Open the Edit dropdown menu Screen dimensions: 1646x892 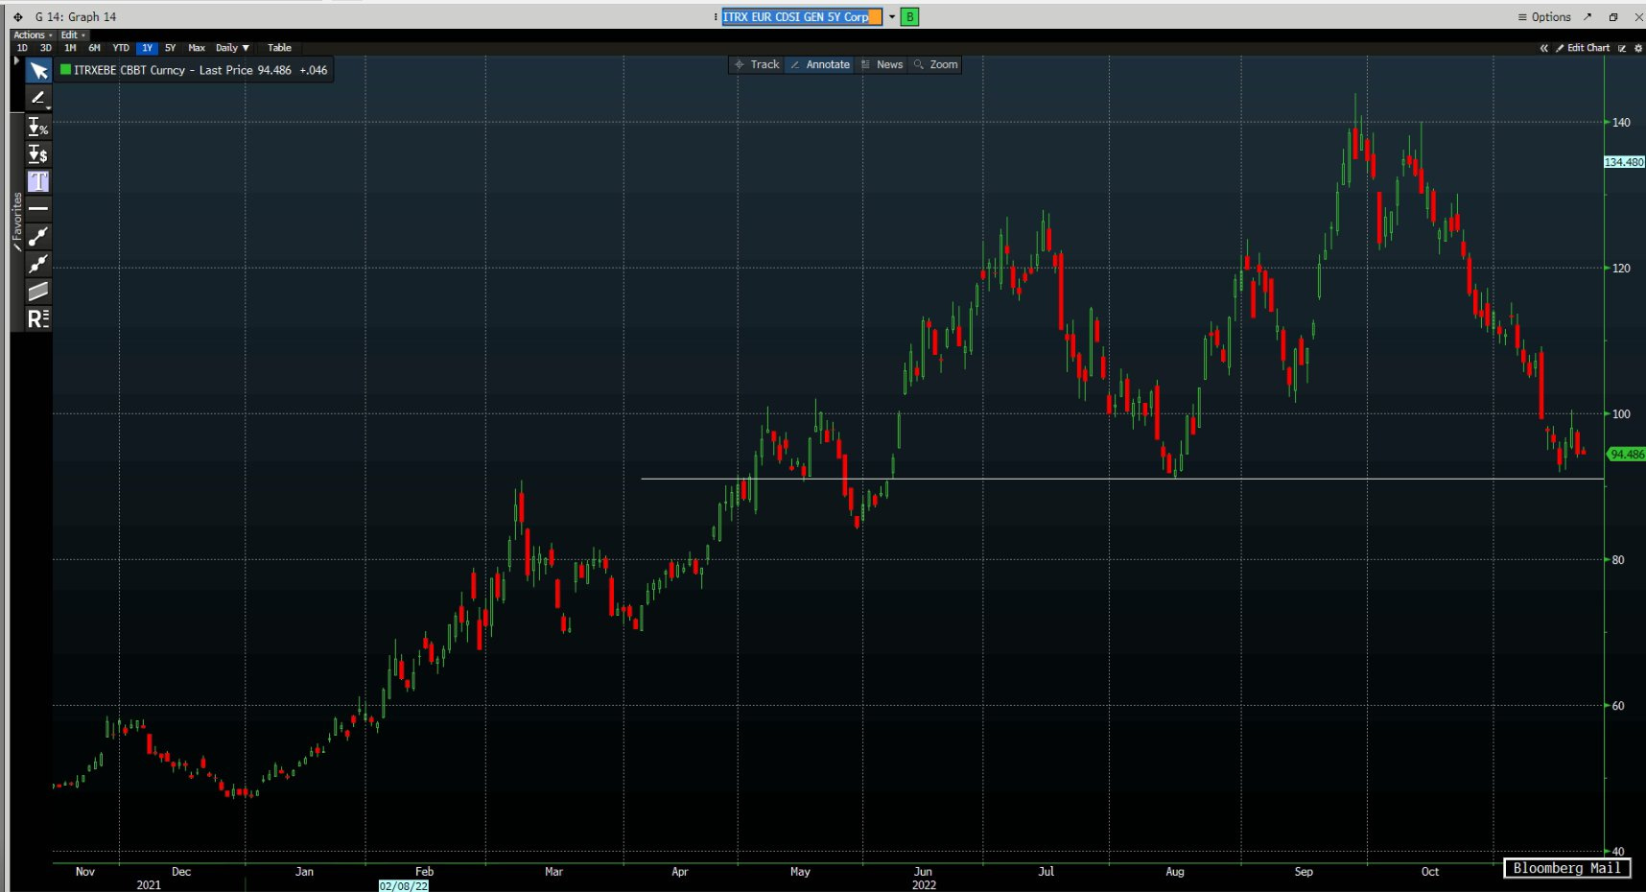(x=73, y=35)
